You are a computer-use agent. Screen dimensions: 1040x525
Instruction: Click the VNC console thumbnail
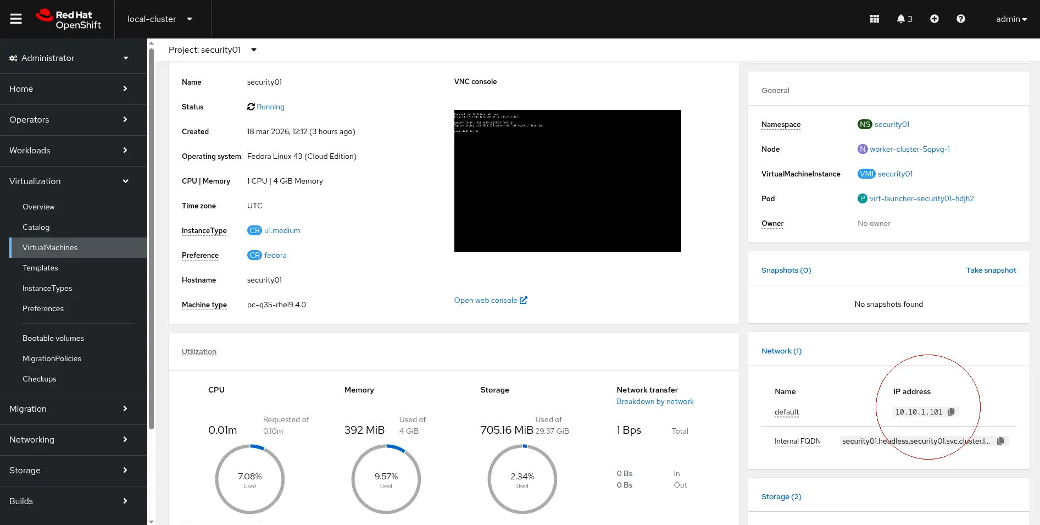tap(567, 181)
